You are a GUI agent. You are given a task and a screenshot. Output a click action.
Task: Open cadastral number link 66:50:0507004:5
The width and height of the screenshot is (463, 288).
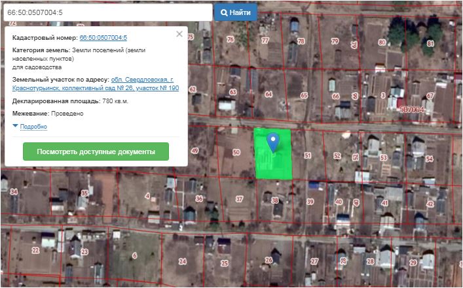click(x=103, y=39)
